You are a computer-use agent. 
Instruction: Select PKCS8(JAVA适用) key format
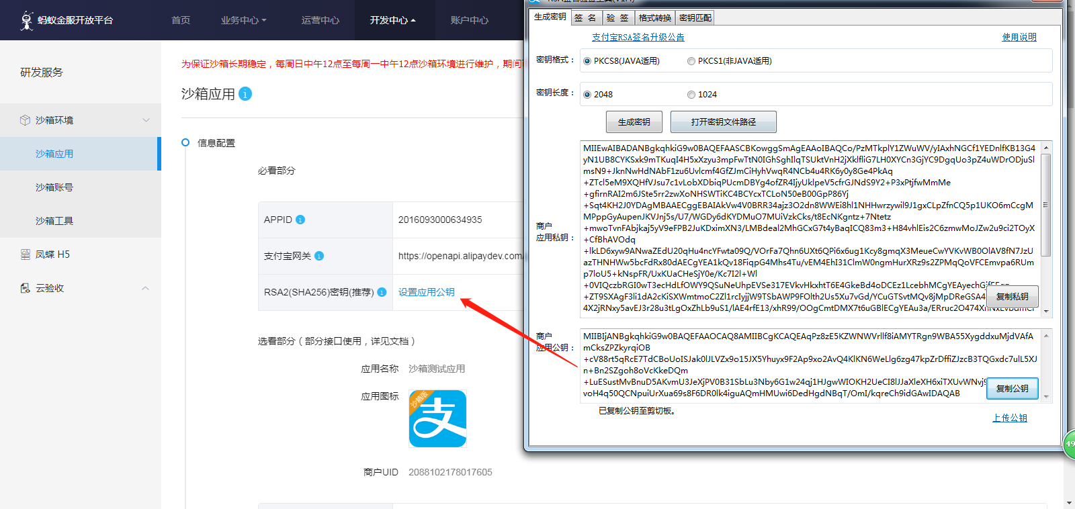pyautogui.click(x=587, y=61)
